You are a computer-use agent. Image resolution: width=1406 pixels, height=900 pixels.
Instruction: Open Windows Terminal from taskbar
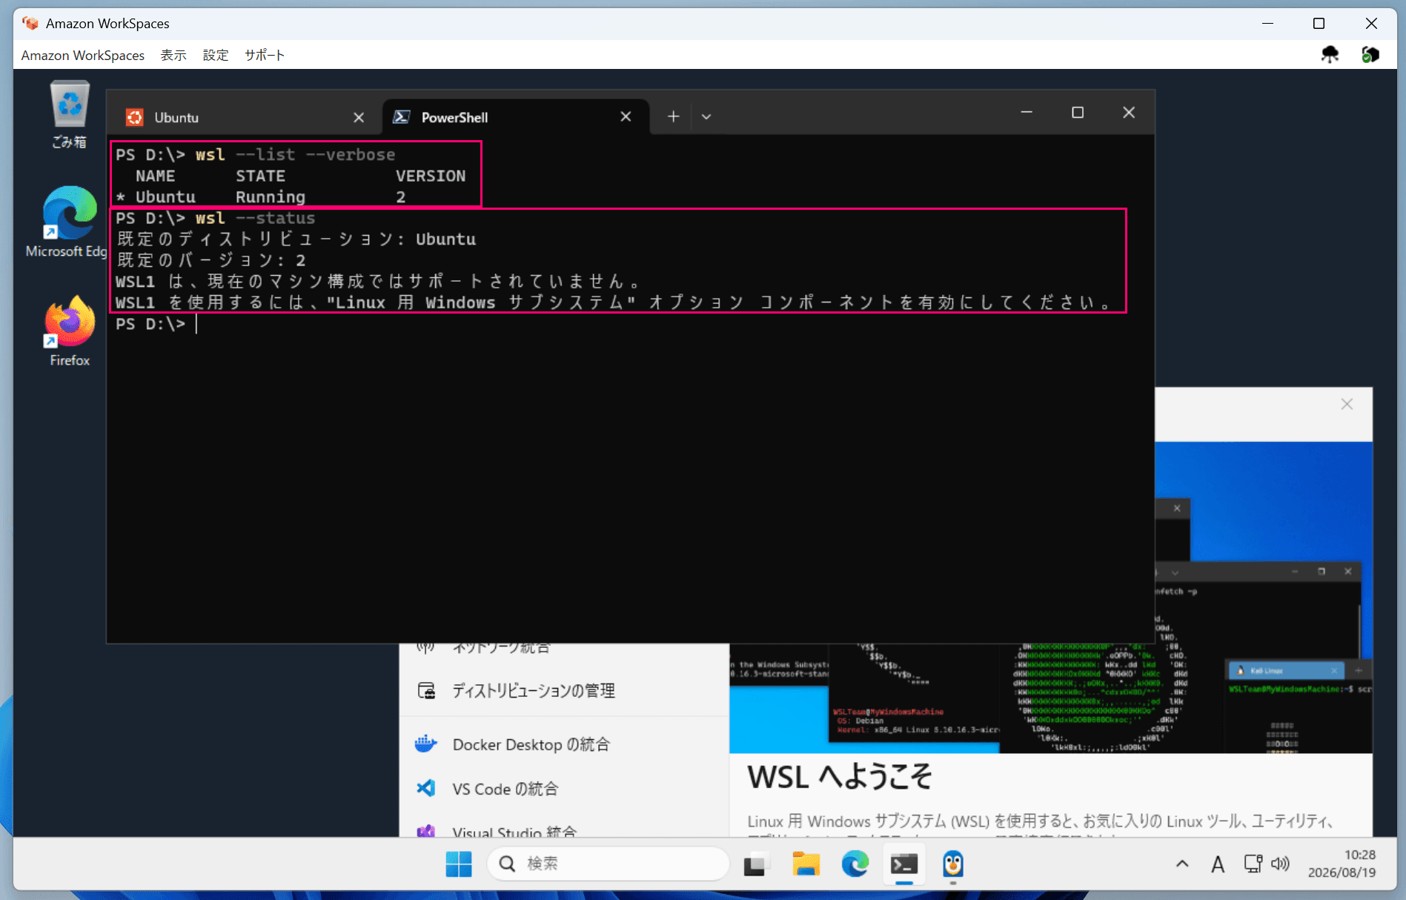click(x=904, y=864)
